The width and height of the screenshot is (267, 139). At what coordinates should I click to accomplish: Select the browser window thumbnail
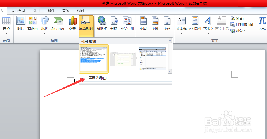123,59
